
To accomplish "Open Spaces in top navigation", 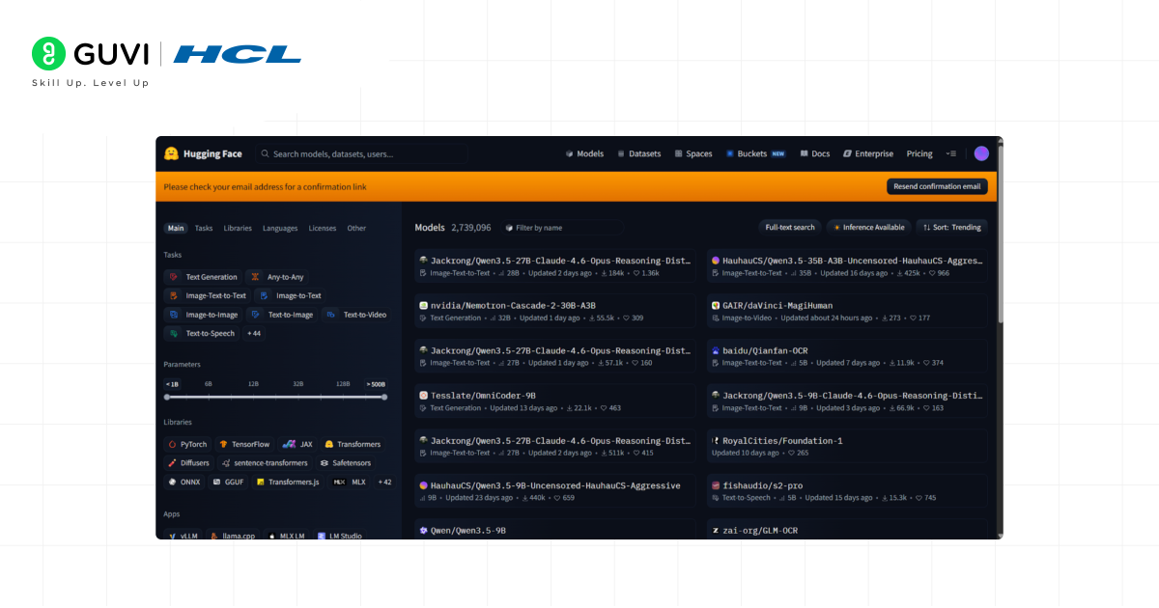I will click(x=693, y=153).
